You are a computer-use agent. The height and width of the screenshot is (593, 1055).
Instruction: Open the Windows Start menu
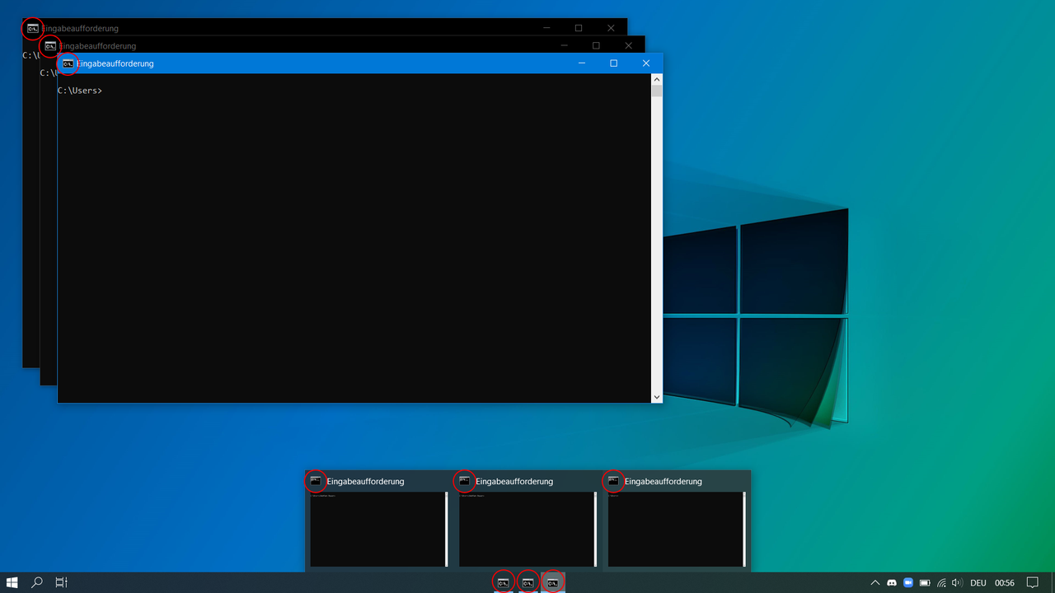[12, 582]
